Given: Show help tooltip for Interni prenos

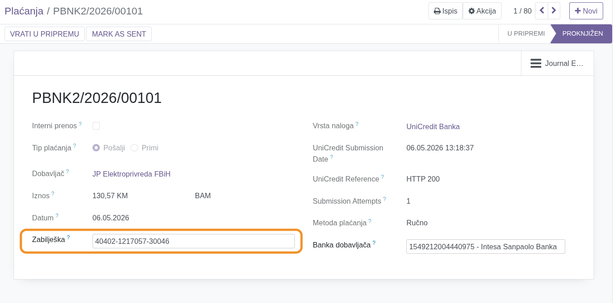Looking at the screenshot, I should (80, 124).
